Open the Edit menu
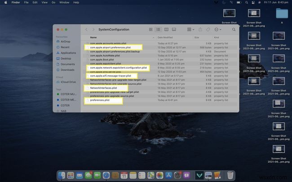This screenshot has height=182, width=292. coord(35,2)
